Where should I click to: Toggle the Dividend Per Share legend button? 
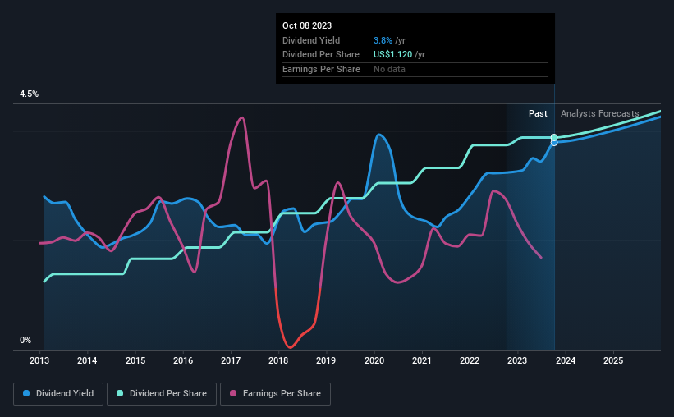coord(162,394)
